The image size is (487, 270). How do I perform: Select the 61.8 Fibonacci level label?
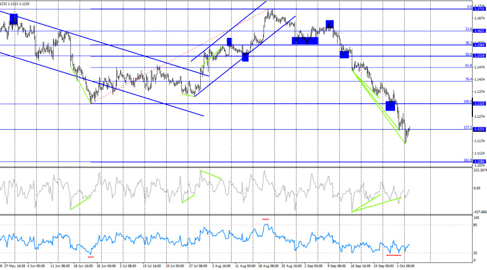click(469, 65)
